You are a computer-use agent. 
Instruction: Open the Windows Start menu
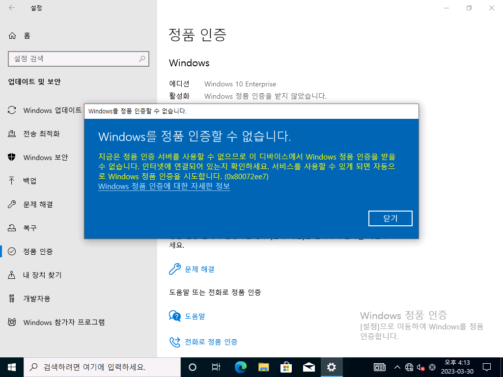pyautogui.click(x=12, y=367)
